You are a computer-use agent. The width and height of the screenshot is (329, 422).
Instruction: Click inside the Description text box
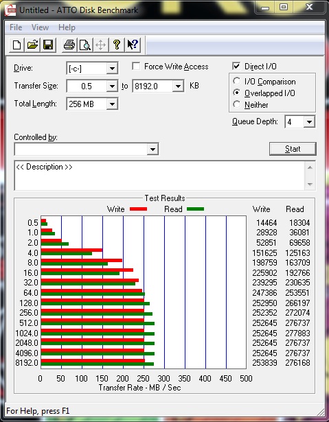click(160, 176)
